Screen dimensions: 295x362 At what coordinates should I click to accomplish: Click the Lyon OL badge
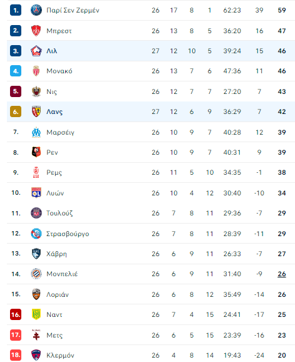point(36,193)
